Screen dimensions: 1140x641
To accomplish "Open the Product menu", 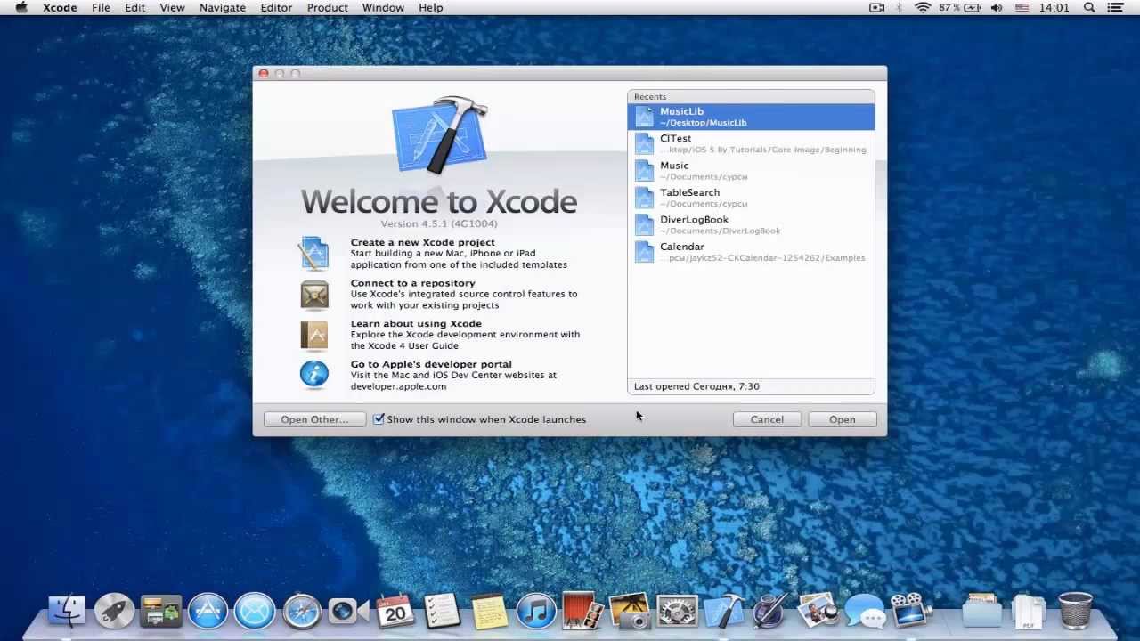I will click(x=328, y=7).
